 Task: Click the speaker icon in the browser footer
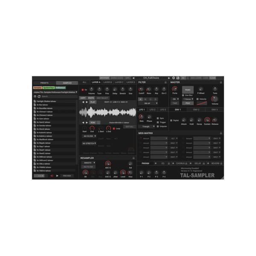point(52,176)
